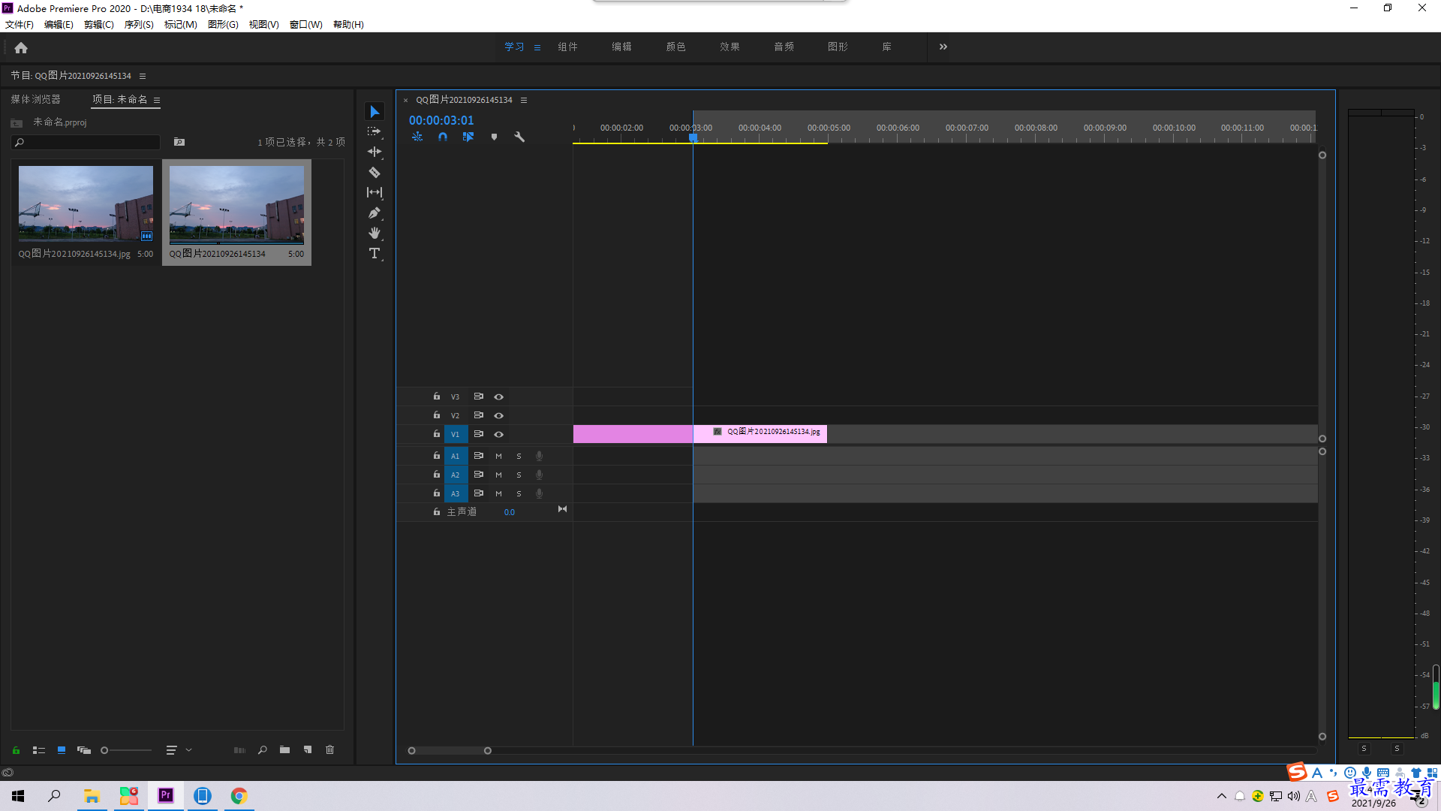Select the Ripple Edit tool
This screenshot has height=811, width=1441.
pyautogui.click(x=374, y=152)
